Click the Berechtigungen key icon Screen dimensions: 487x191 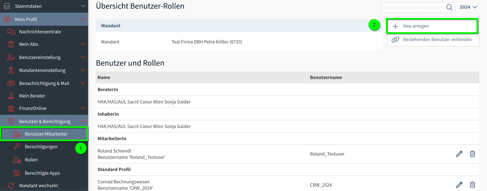(17, 147)
